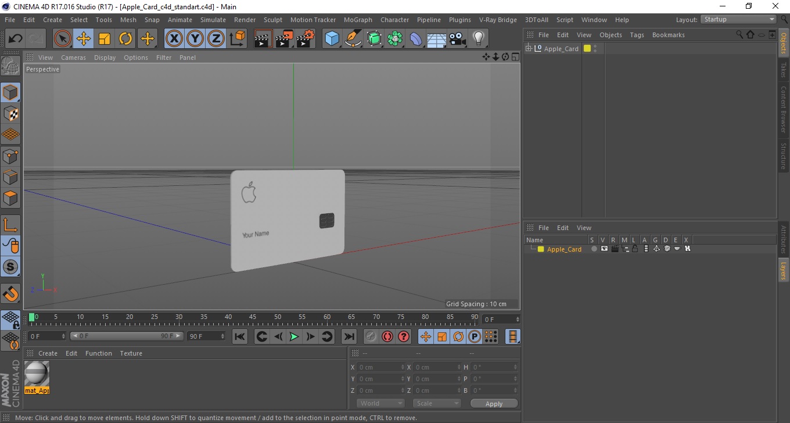Add a Camera object
The image size is (790, 423).
[x=458, y=39]
